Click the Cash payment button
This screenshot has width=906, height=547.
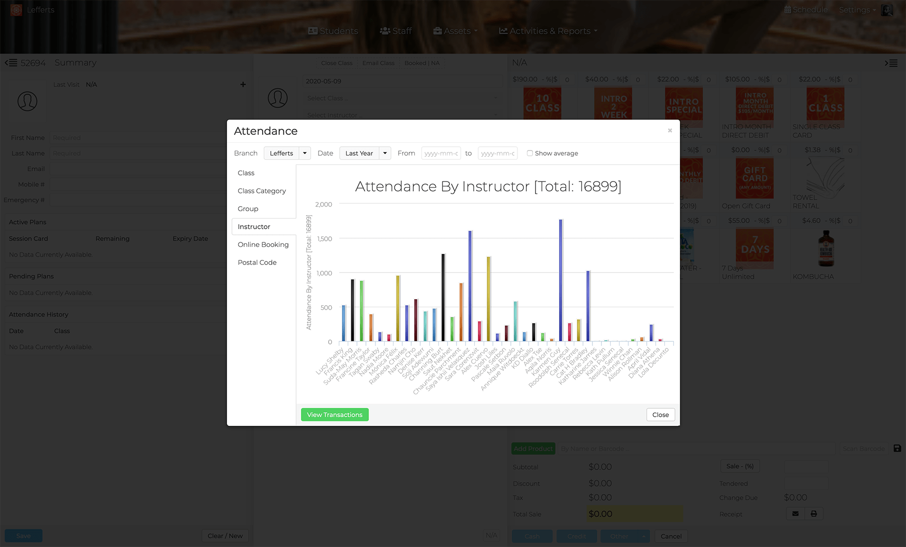coord(532,536)
